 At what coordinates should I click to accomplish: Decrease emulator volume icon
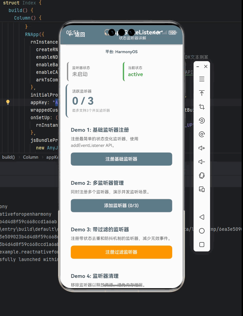[202, 162]
